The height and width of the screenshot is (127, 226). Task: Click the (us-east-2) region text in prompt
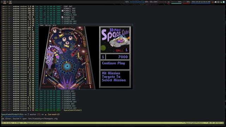[54, 114]
